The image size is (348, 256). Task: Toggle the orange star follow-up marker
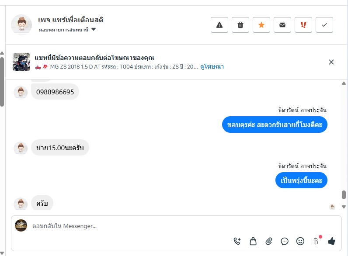261,25
